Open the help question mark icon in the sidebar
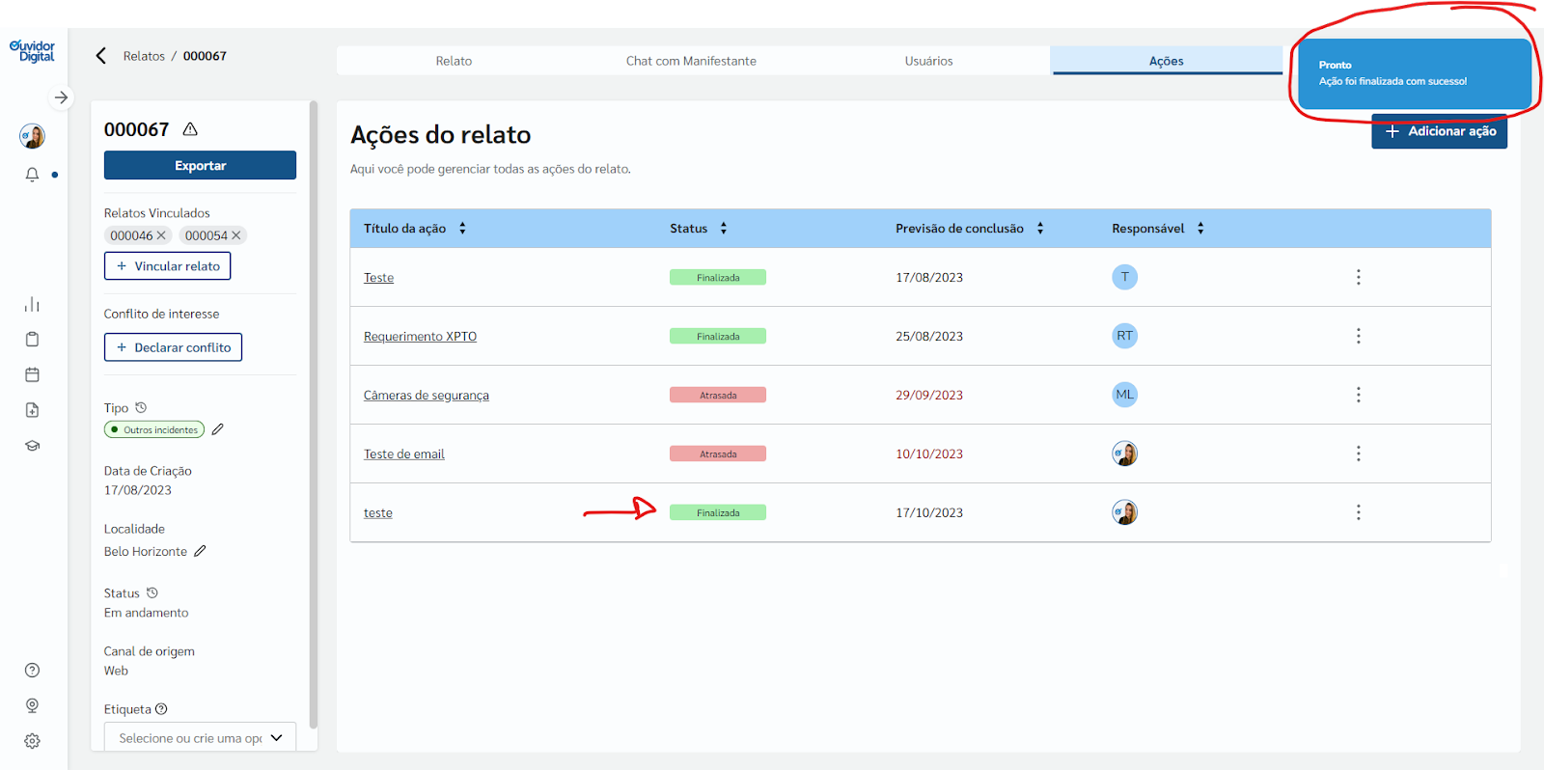 click(32, 671)
